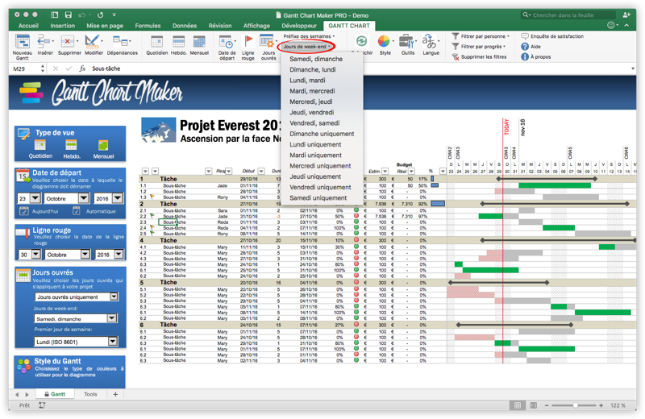Open the Accueil ribbon tab
Image resolution: width=645 pixels, height=419 pixels.
coord(28,26)
